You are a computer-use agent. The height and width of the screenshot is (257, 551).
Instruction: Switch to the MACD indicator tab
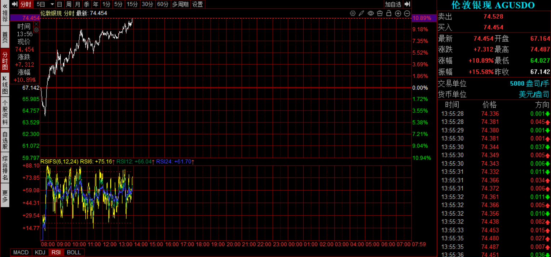[21, 252]
